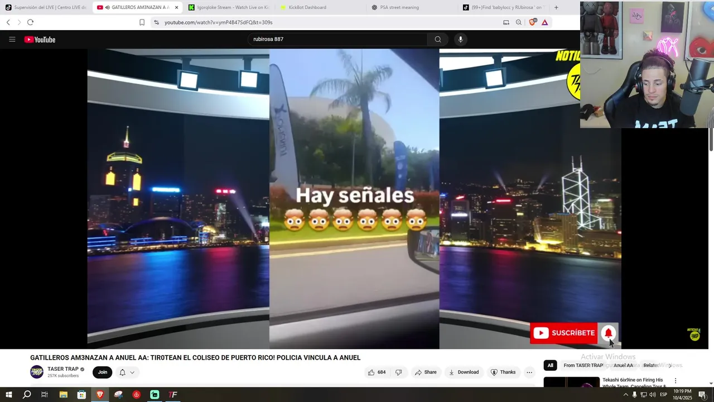Focus the search box containing rubirosa 887
Image resolution: width=714 pixels, height=402 pixels.
(x=337, y=39)
